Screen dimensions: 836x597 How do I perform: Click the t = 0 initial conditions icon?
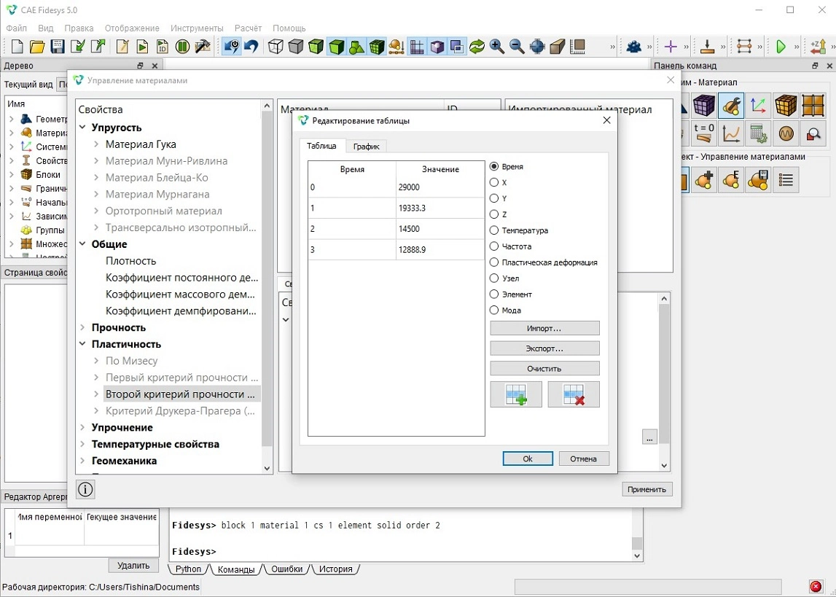[x=704, y=133]
